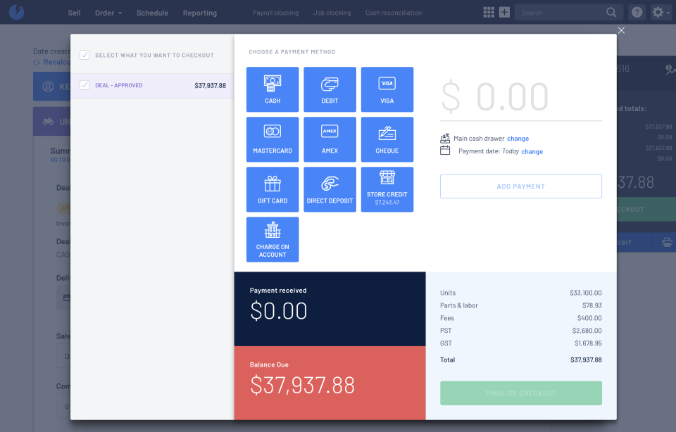Click the Add Payment button
676x432 pixels.
[x=520, y=186]
